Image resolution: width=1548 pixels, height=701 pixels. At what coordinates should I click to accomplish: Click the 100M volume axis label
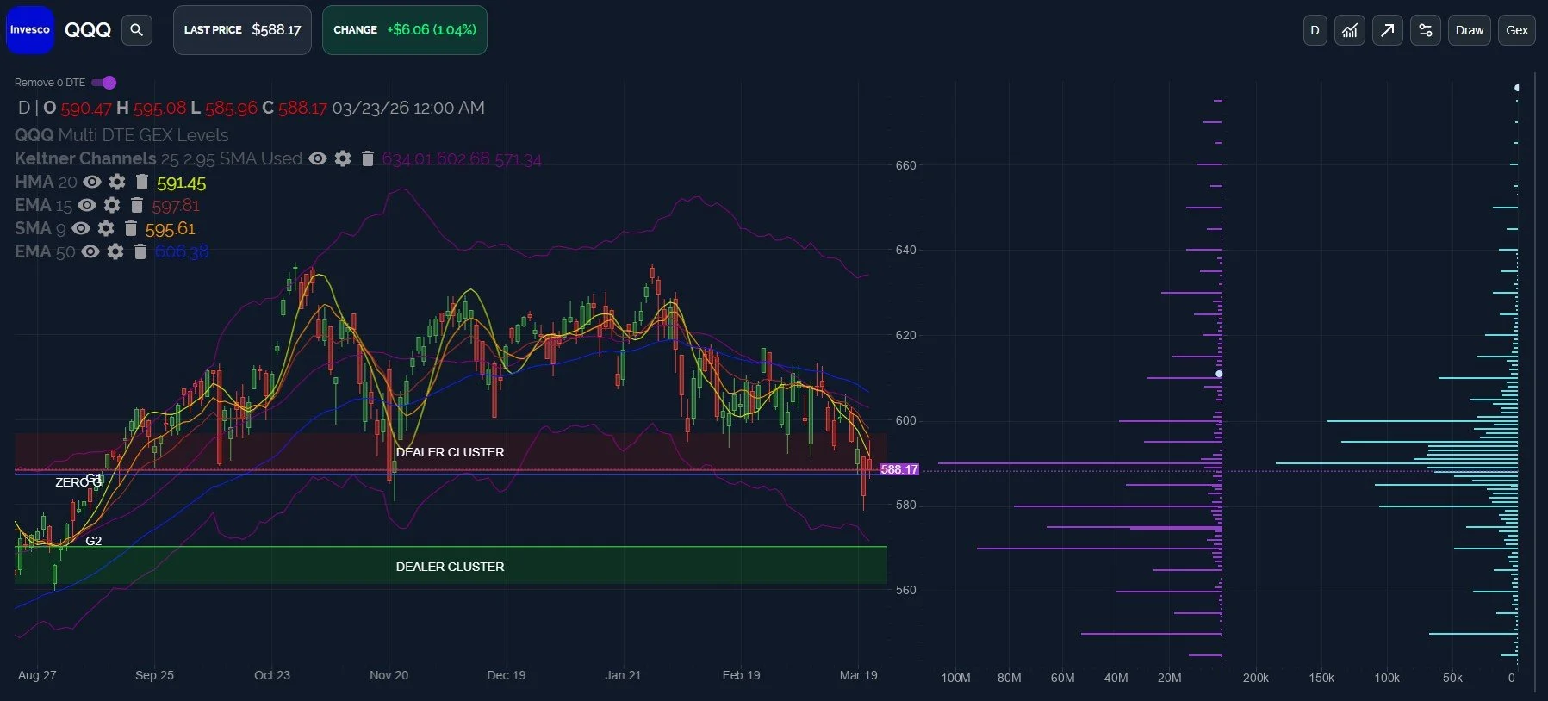(x=955, y=678)
